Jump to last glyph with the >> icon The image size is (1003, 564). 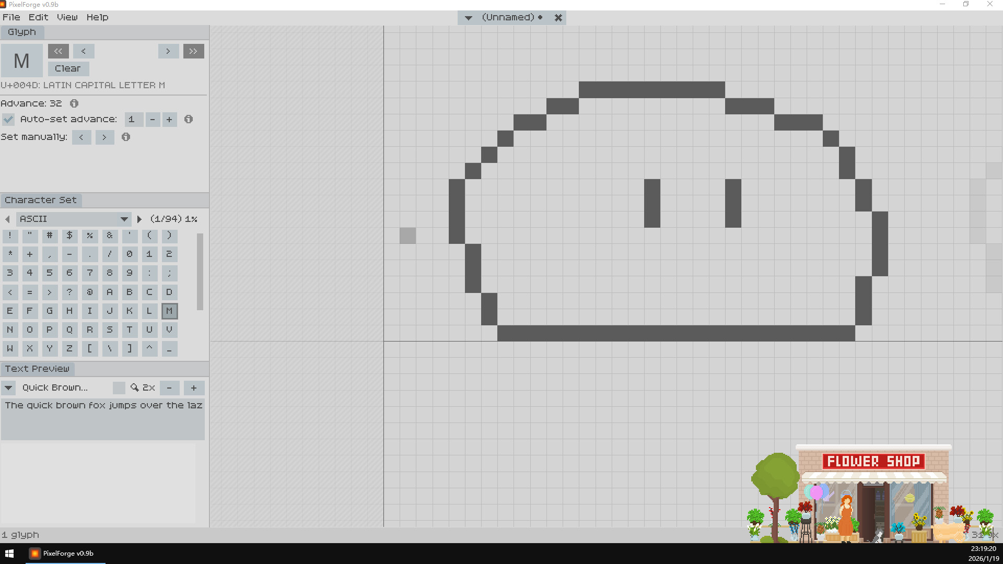pyautogui.click(x=193, y=51)
